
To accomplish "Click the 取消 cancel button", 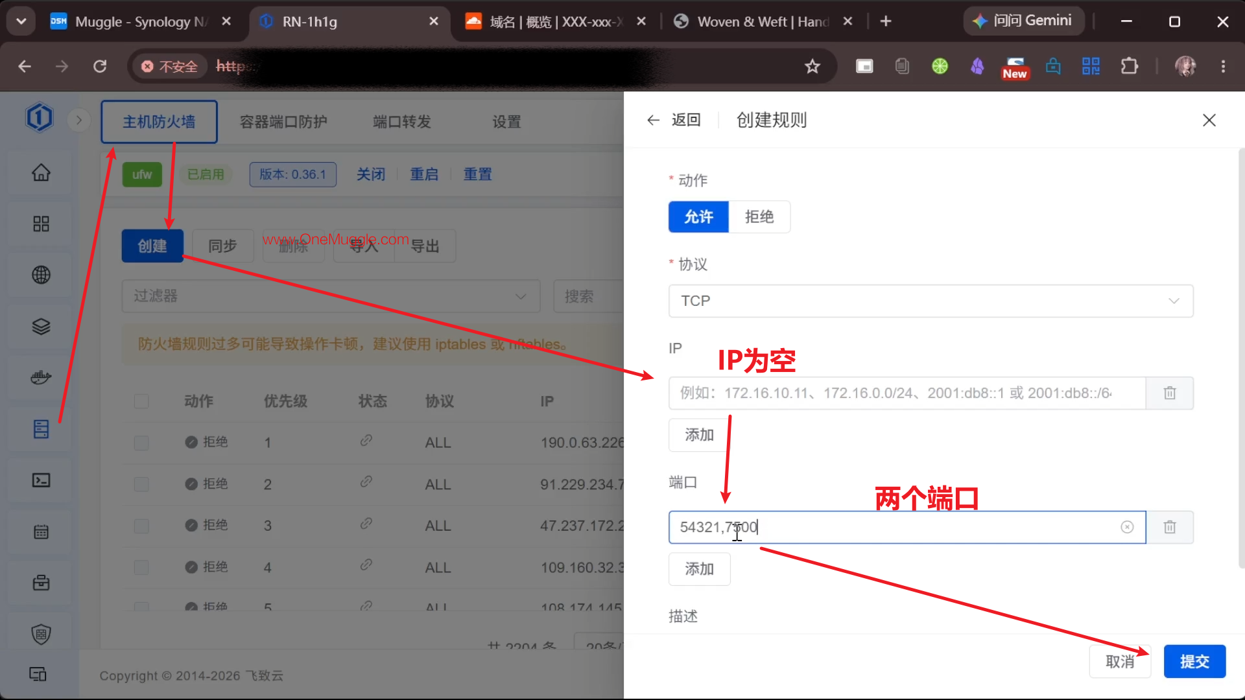I will pos(1120,661).
